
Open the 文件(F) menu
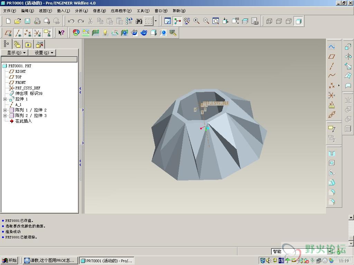point(9,11)
